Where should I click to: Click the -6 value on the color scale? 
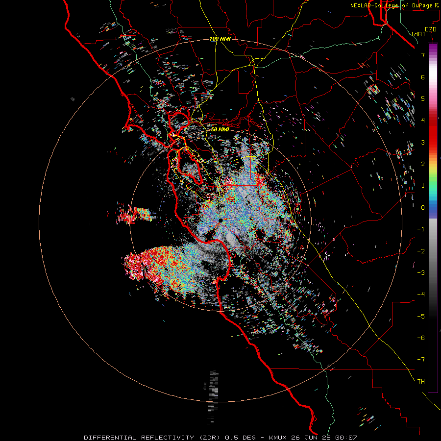421,338
